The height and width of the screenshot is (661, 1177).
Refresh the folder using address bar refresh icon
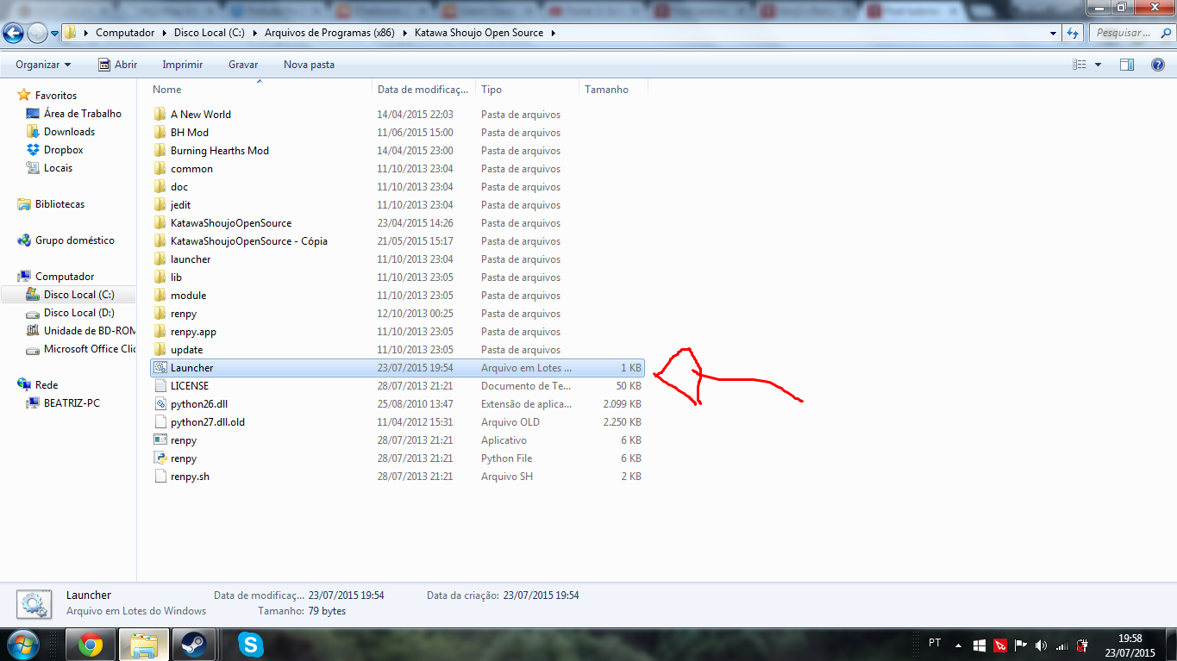tap(1073, 33)
